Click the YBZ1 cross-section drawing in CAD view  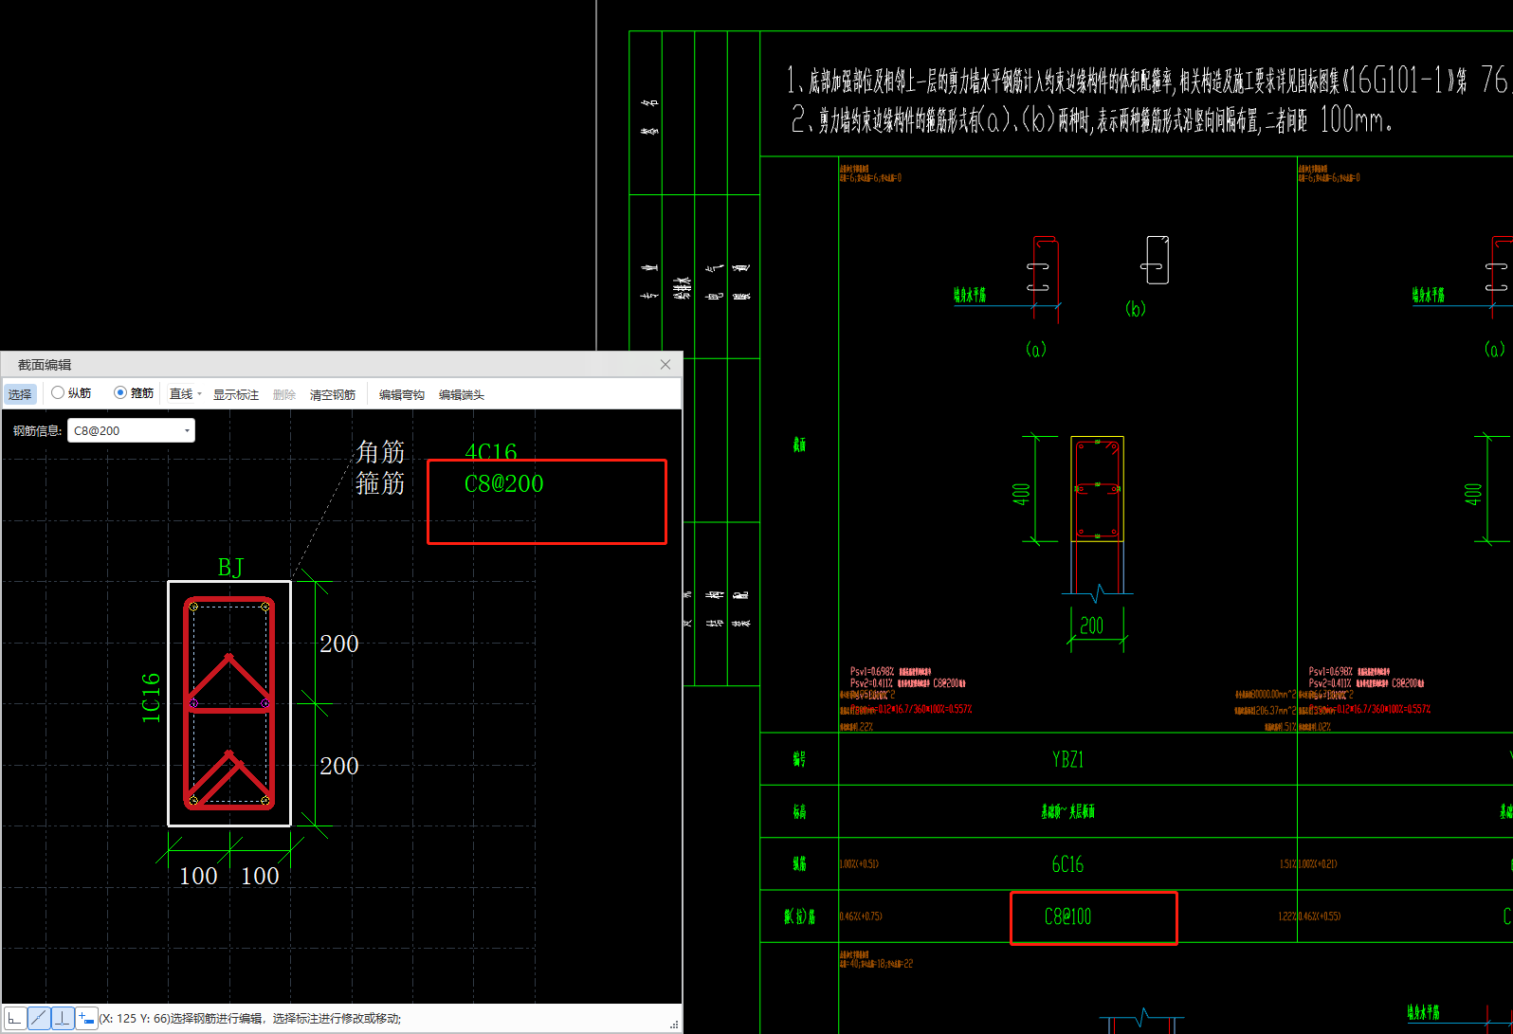point(1098,489)
